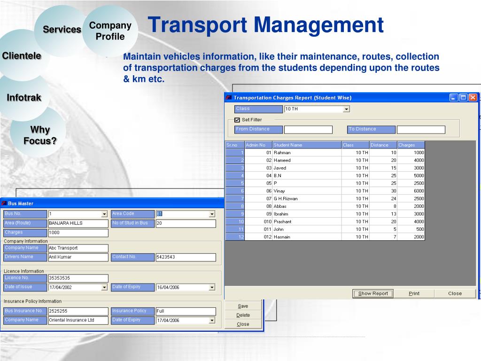Open the Infotrak bubble
This screenshot has width=481, height=361.
(24, 98)
